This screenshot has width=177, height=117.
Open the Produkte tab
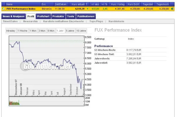(58, 16)
